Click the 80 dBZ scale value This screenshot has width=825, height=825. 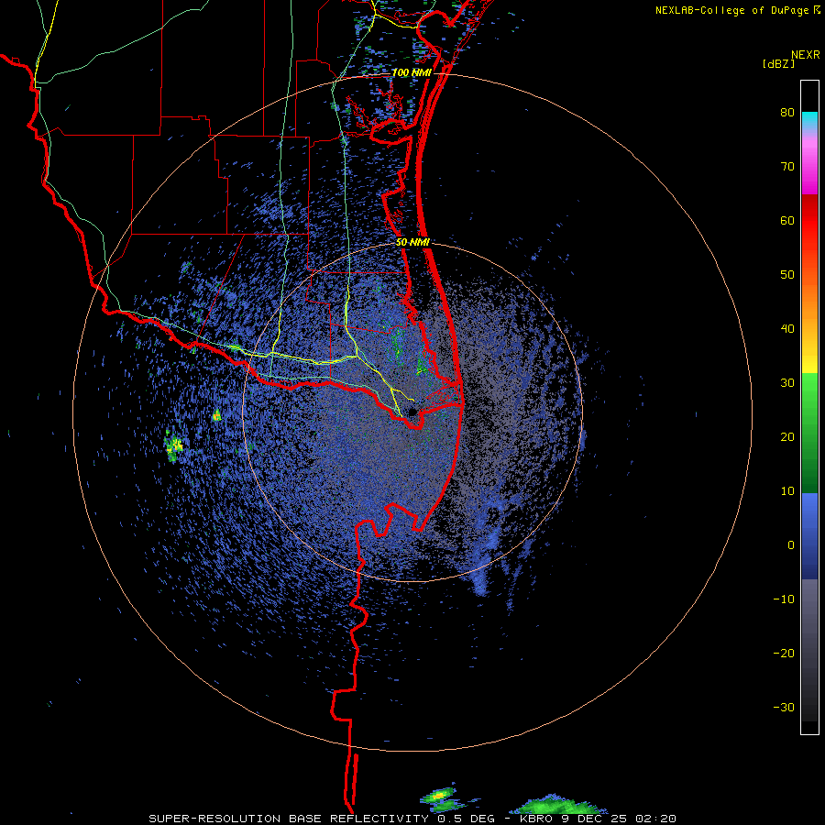(x=787, y=112)
